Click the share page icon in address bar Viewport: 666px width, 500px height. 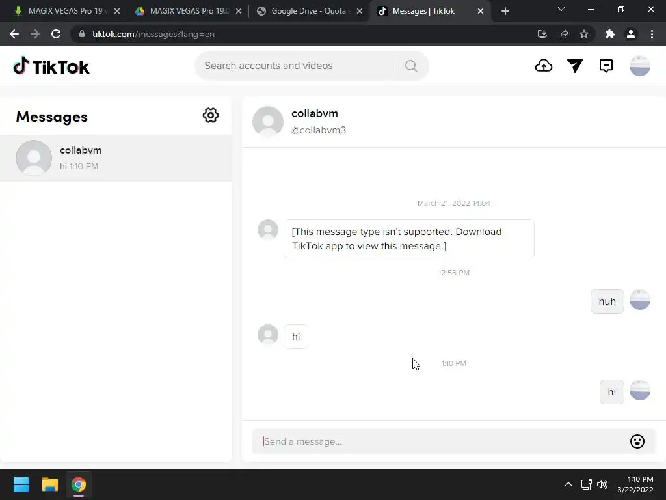click(563, 34)
